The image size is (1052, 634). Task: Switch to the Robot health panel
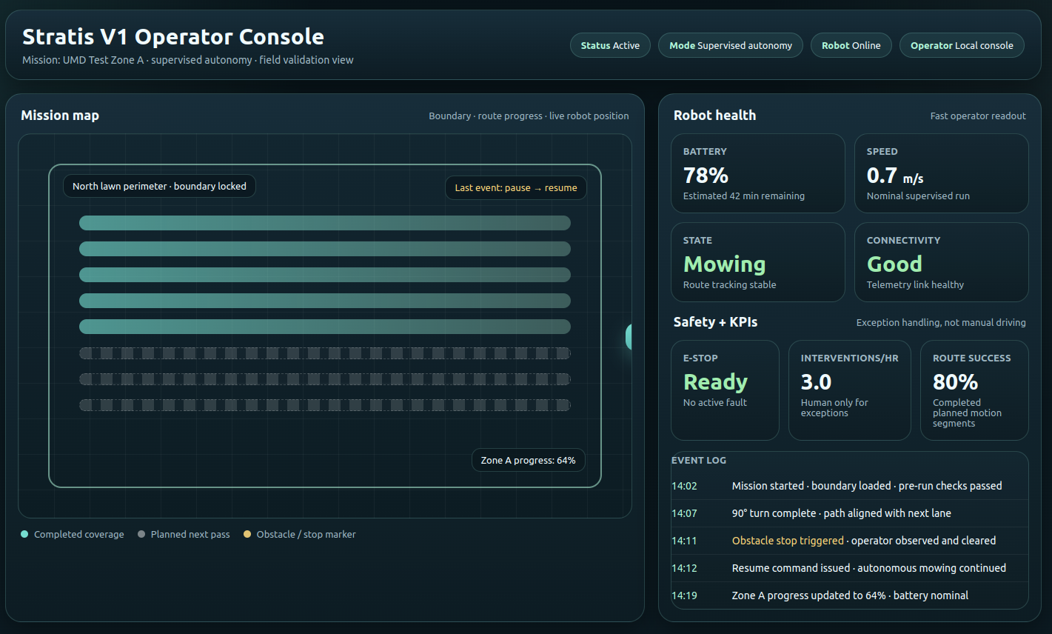coord(714,116)
